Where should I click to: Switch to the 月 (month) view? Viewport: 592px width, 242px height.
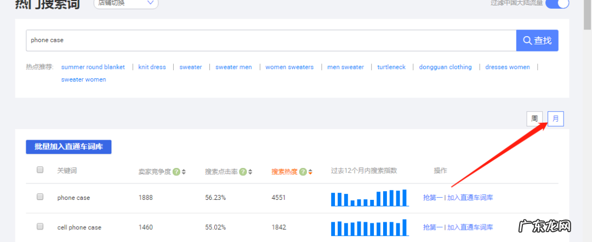(555, 119)
